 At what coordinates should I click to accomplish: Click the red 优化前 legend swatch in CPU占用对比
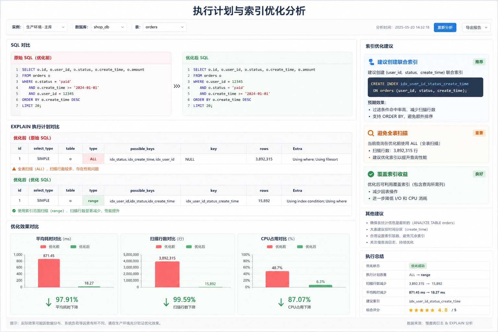coord(270,247)
